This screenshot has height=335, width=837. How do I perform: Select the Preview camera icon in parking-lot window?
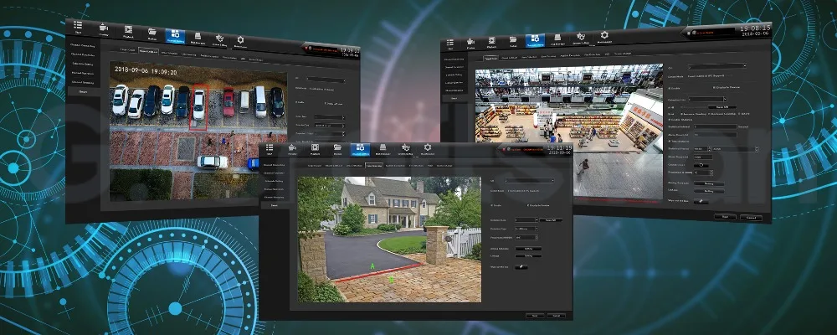(104, 28)
